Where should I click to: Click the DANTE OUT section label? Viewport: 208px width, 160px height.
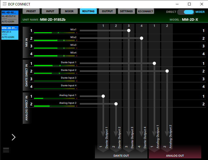tap(121, 156)
